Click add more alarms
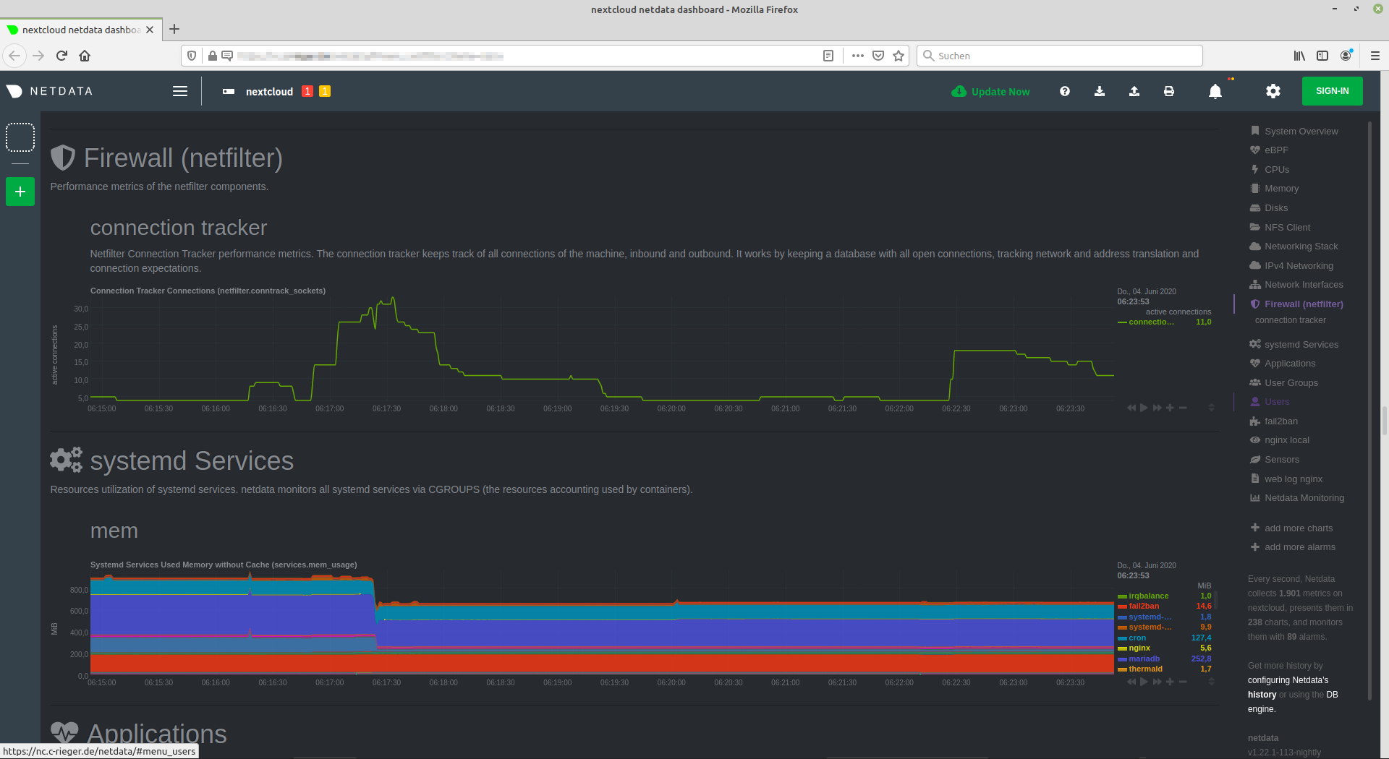Screen dimensions: 1389x759 pyautogui.click(x=1294, y=547)
